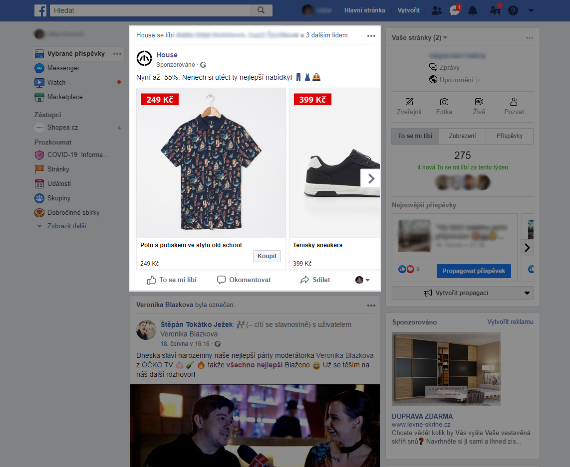Open options of Veronika Blazkova post
Image resolution: width=570 pixels, height=467 pixels.
click(371, 305)
